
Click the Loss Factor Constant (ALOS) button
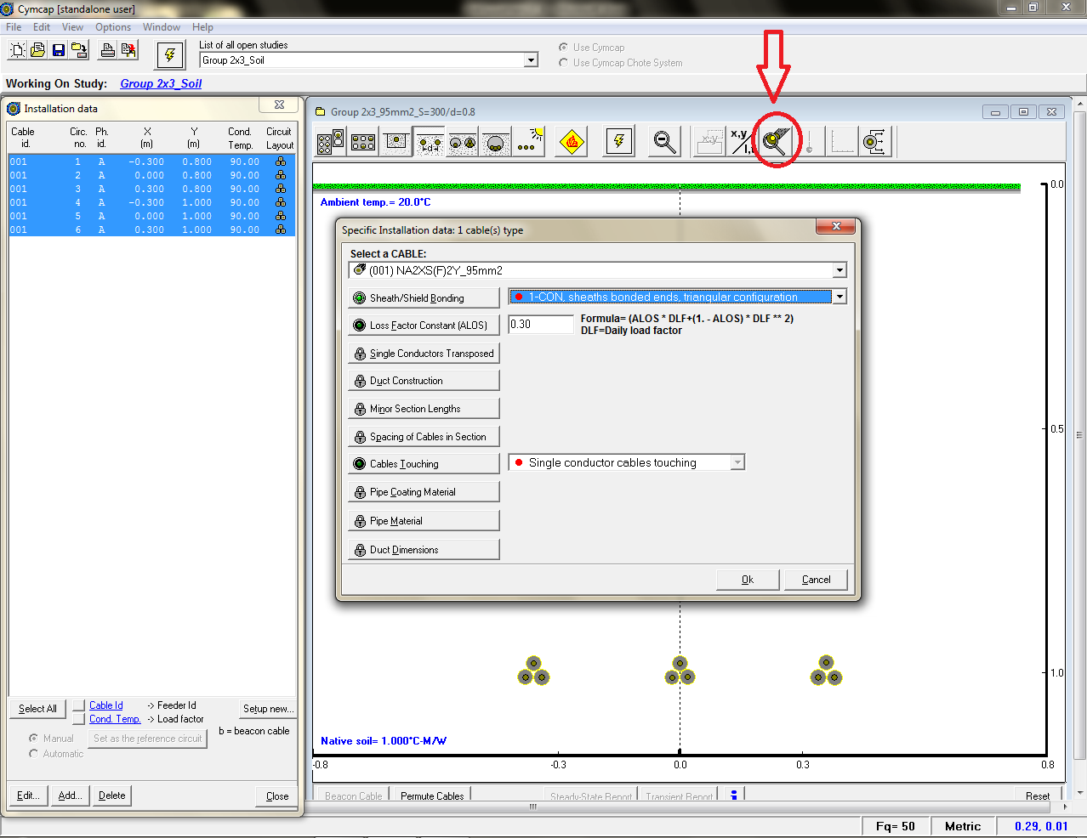pyautogui.click(x=424, y=326)
